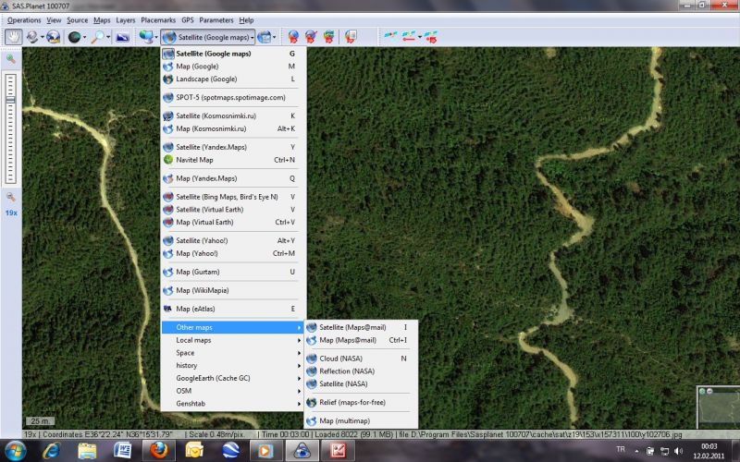Click the magnifier search tool in toolbar
Image resolution: width=740 pixels, height=462 pixels.
pos(97,37)
